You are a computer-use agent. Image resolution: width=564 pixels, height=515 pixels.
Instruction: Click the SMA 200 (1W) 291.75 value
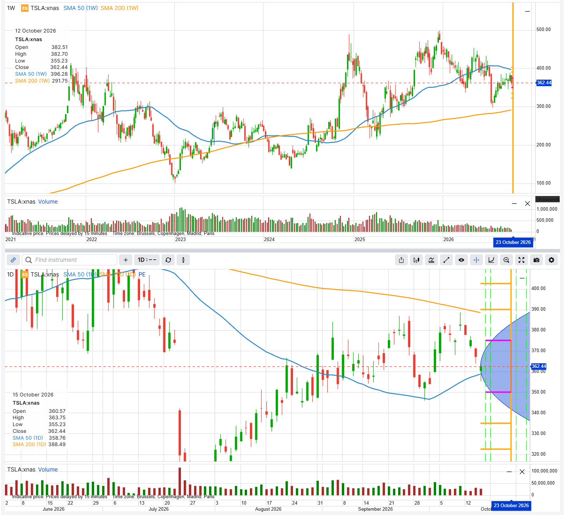pos(60,81)
